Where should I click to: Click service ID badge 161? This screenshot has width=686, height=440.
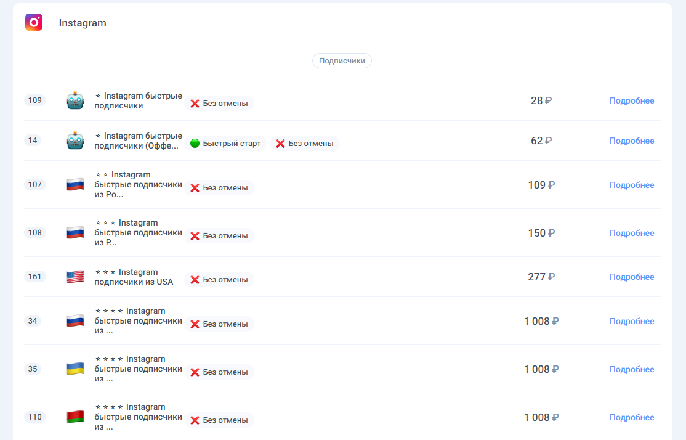click(35, 276)
